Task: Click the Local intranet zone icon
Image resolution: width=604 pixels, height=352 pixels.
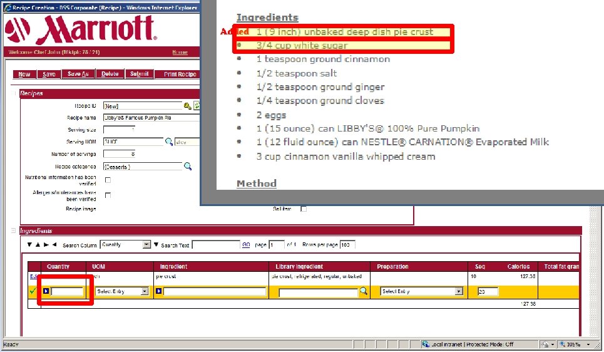Action: (x=426, y=344)
